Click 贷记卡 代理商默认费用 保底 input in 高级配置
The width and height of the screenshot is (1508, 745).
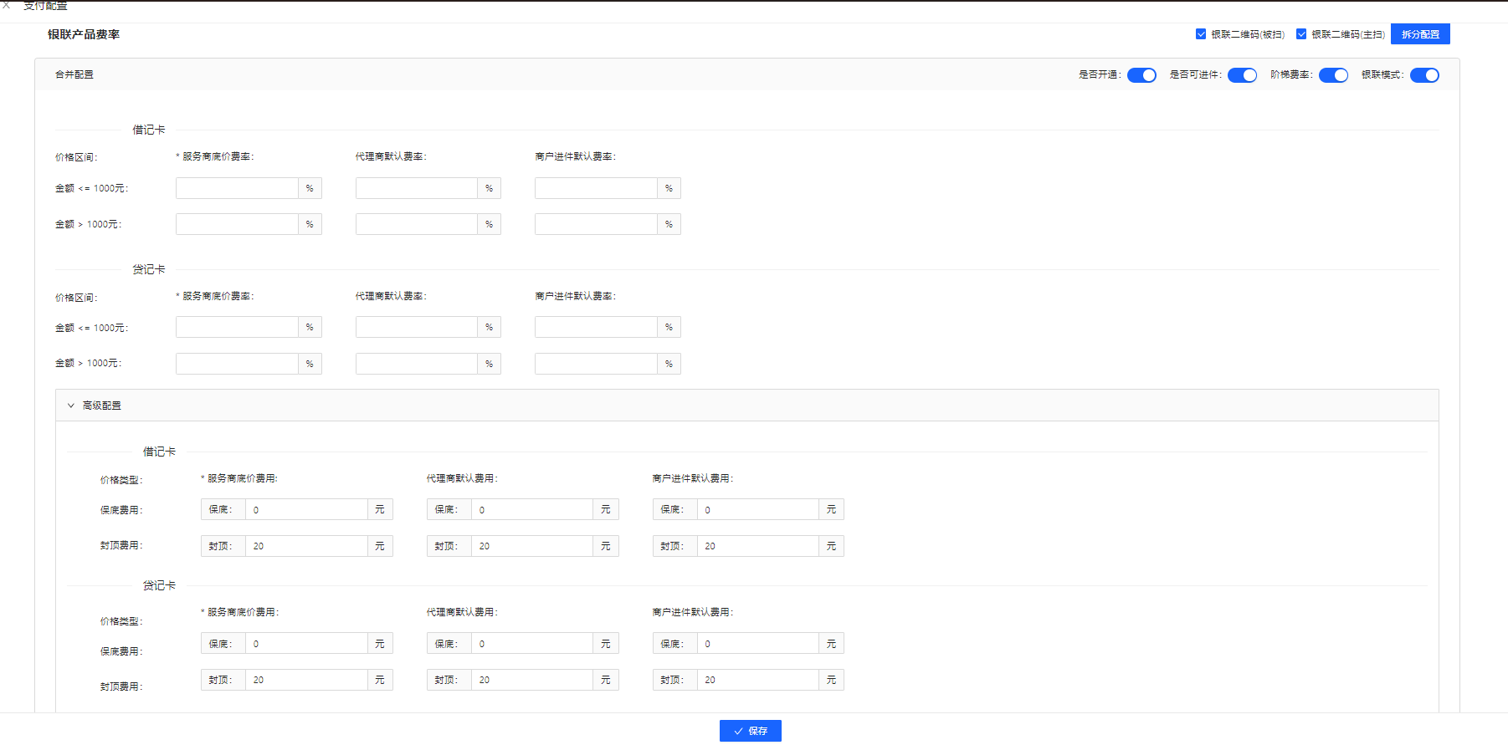[x=532, y=644]
